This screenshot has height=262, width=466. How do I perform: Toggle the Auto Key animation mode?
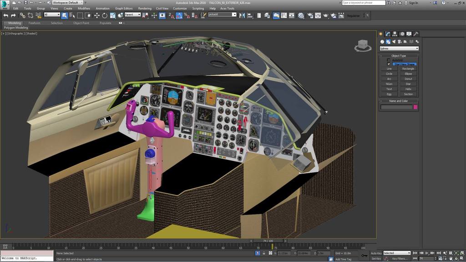pos(376,253)
